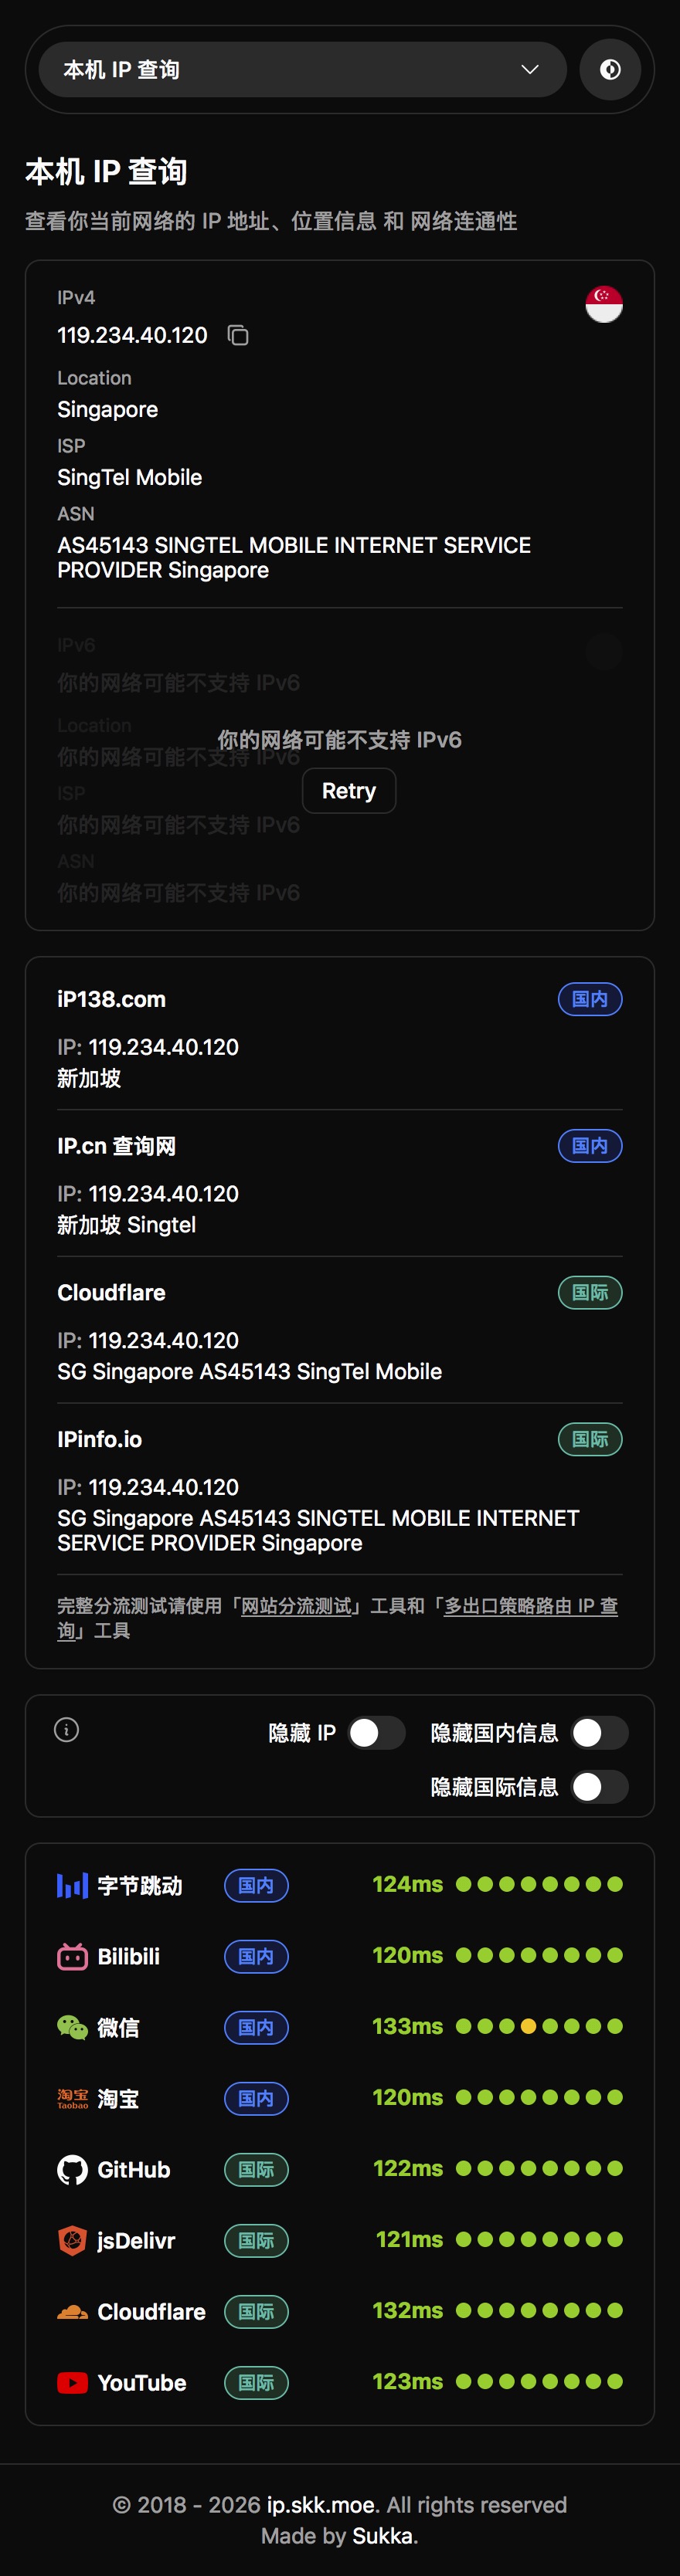Copy the IPv4 address

[238, 335]
